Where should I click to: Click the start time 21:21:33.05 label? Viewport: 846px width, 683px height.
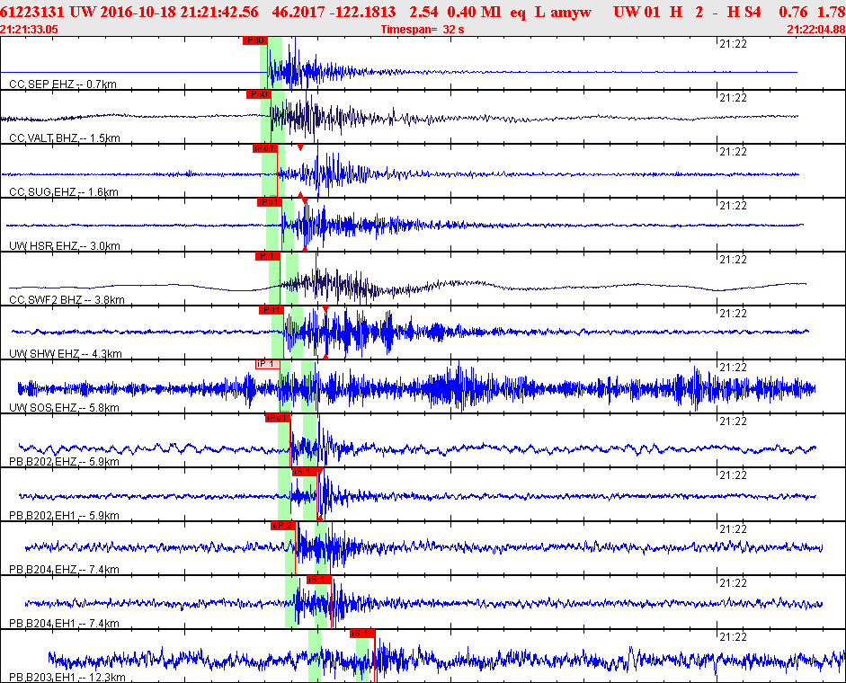(x=30, y=30)
